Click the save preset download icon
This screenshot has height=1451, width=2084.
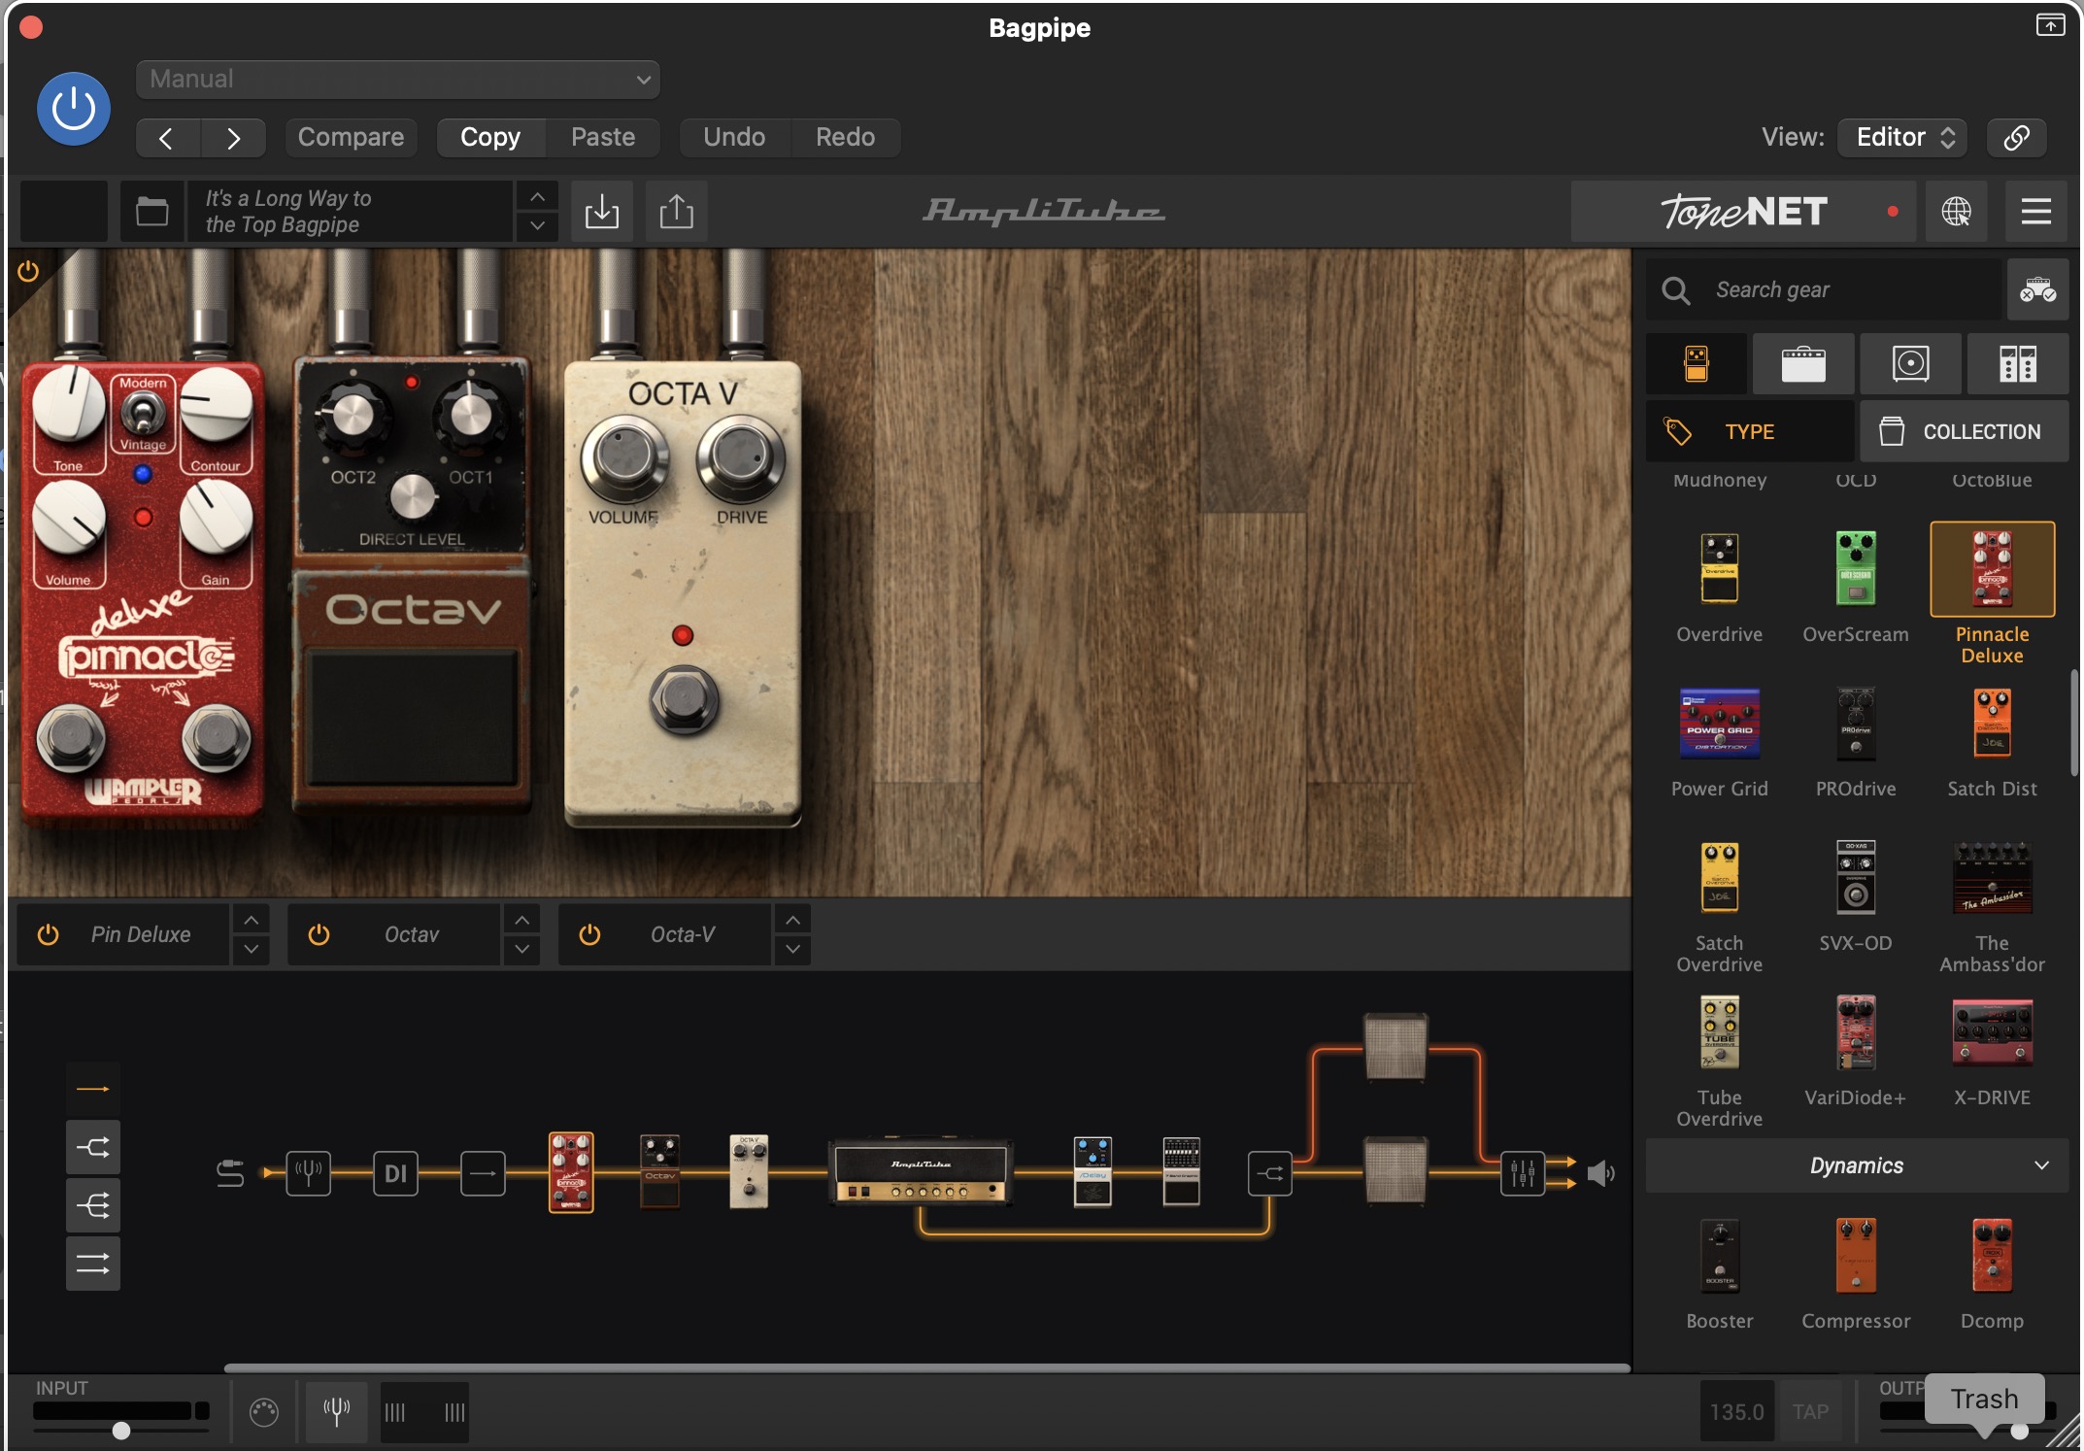(602, 211)
